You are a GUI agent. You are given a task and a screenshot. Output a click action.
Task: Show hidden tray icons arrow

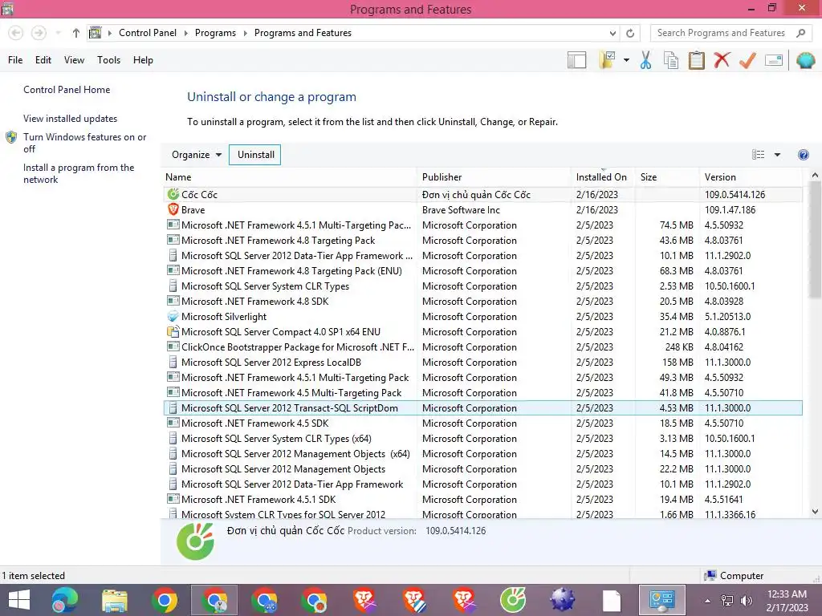[707, 601]
